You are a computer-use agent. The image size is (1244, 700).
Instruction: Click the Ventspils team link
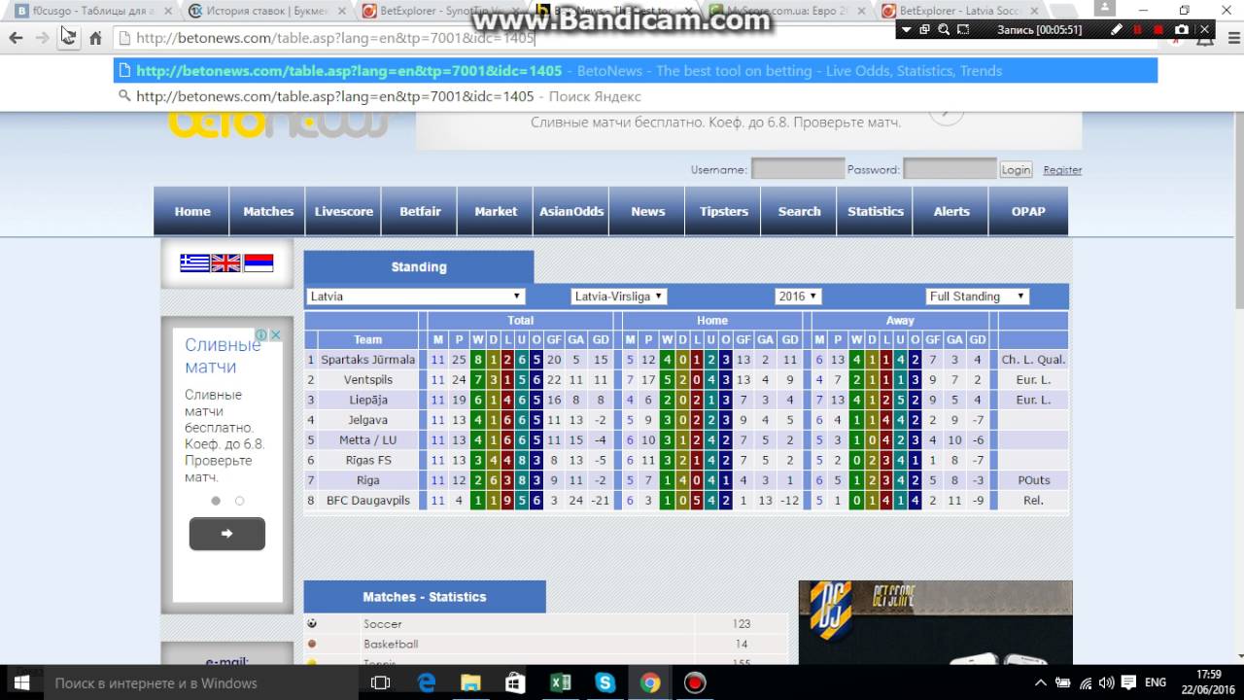(x=367, y=380)
